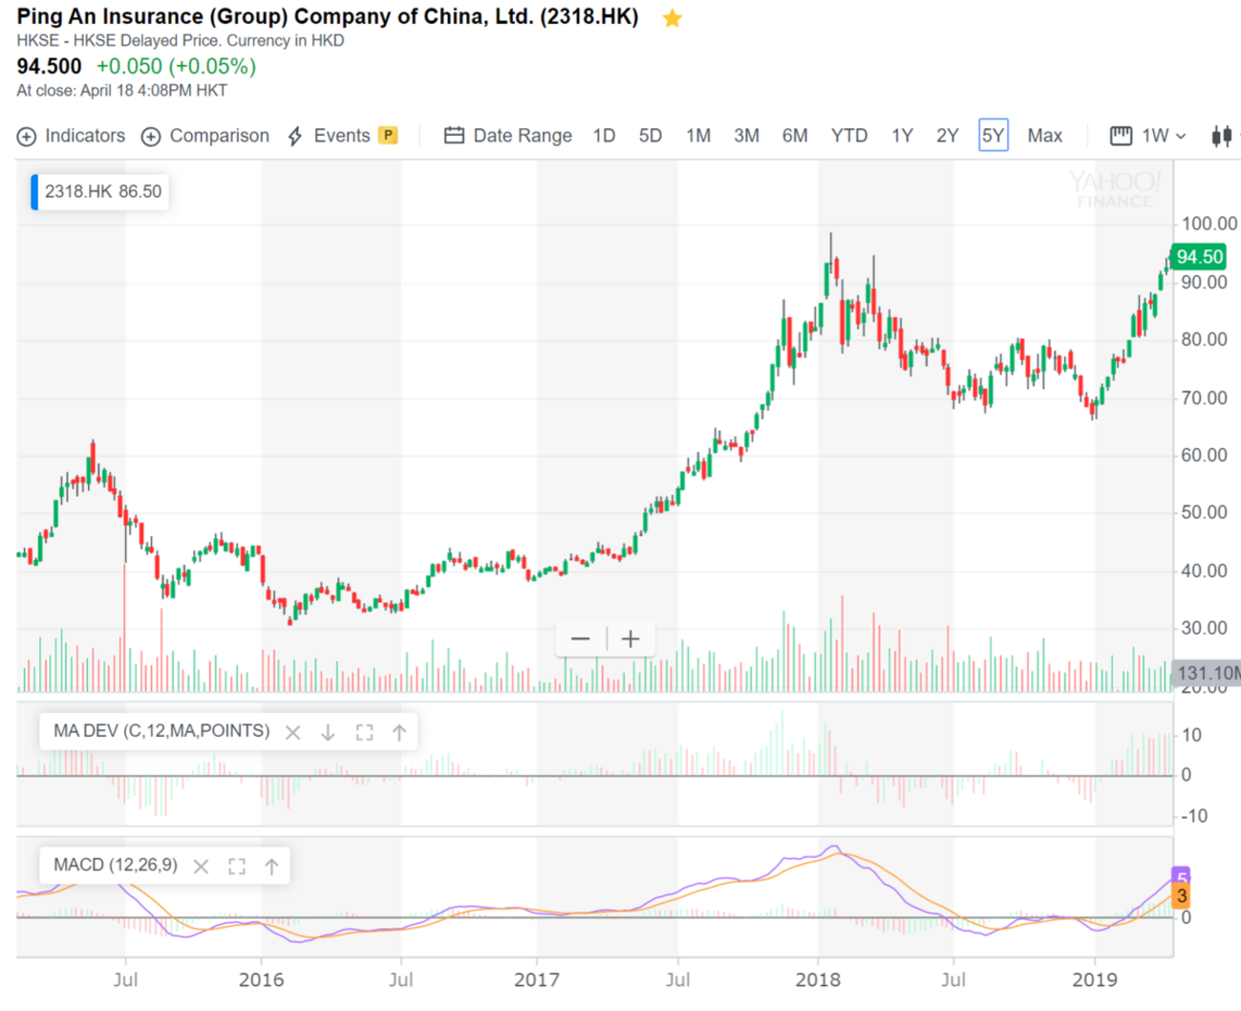The image size is (1241, 1011).
Task: Click the HKSE Delayed Price currency line
Action: click(181, 41)
